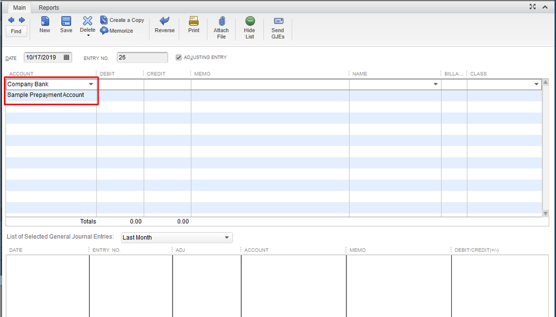
Task: Go to next journal entry arrow
Action: tap(22, 20)
